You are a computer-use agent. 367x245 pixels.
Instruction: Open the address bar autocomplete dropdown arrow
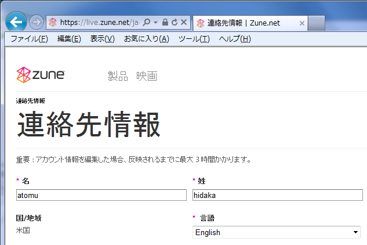pyautogui.click(x=155, y=23)
